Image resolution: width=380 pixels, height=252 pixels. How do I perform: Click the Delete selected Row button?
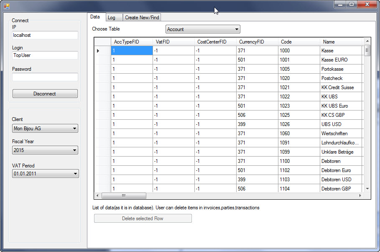click(x=143, y=219)
